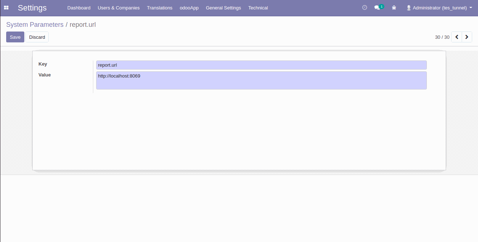Open the apps grid home menu

[6, 8]
